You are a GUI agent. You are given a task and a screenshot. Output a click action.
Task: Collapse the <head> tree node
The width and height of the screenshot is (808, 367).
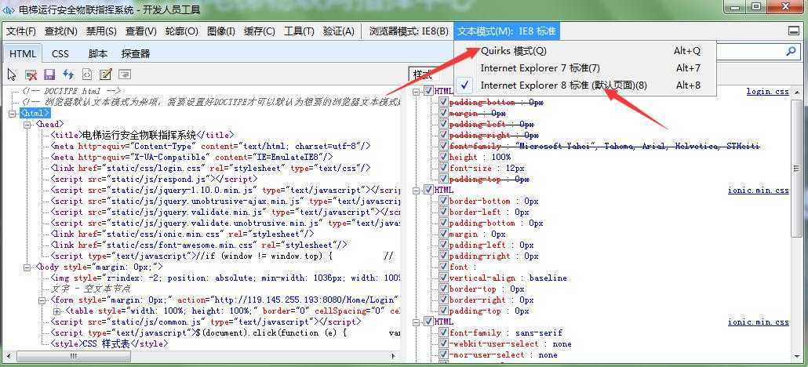click(x=27, y=124)
